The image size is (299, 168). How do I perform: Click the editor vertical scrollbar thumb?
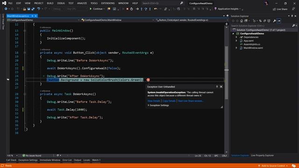click(227, 72)
